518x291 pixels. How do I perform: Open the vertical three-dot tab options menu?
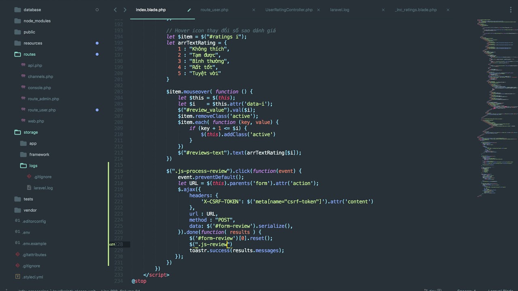click(x=512, y=10)
